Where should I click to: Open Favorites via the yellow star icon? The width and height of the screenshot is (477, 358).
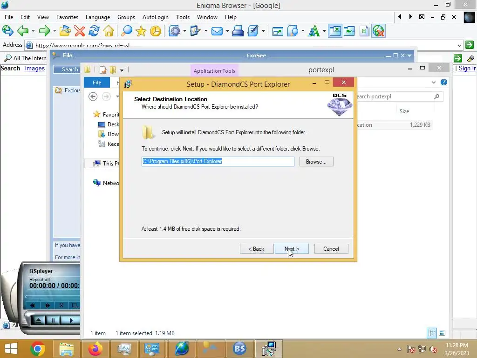pos(141,31)
